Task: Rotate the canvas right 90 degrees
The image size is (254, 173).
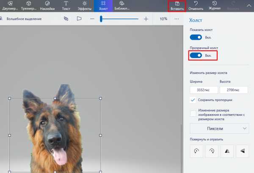Action: tap(213, 150)
